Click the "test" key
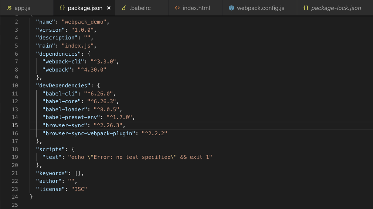The width and height of the screenshot is (373, 209). [x=52, y=157]
